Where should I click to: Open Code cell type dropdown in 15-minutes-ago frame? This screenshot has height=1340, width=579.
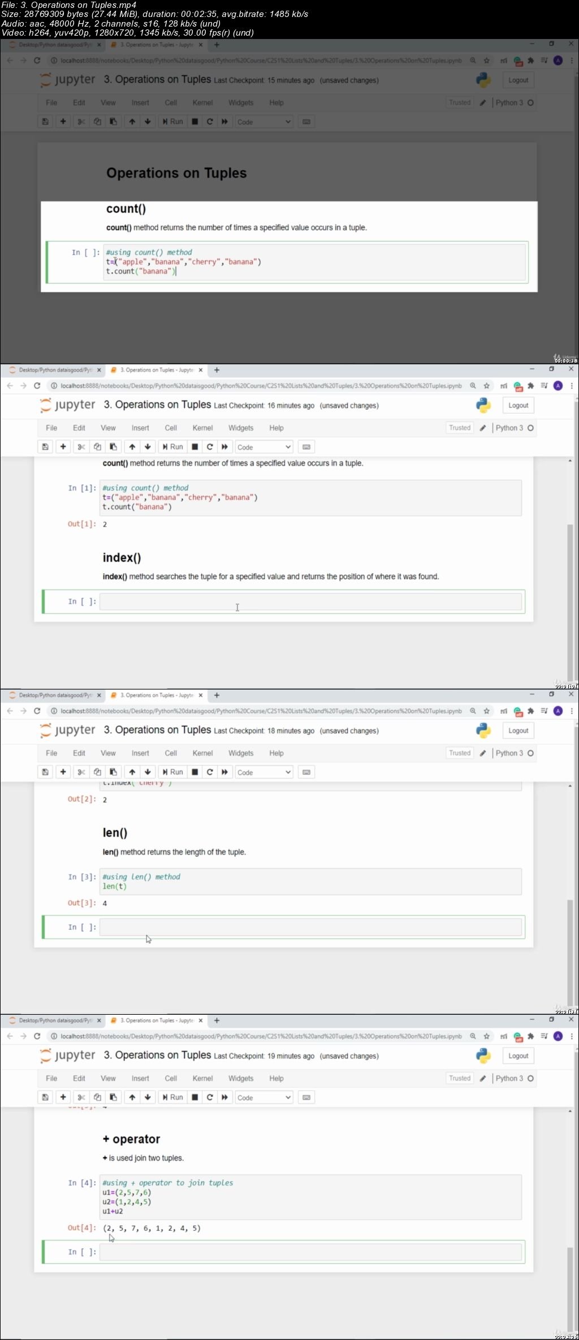tap(264, 122)
